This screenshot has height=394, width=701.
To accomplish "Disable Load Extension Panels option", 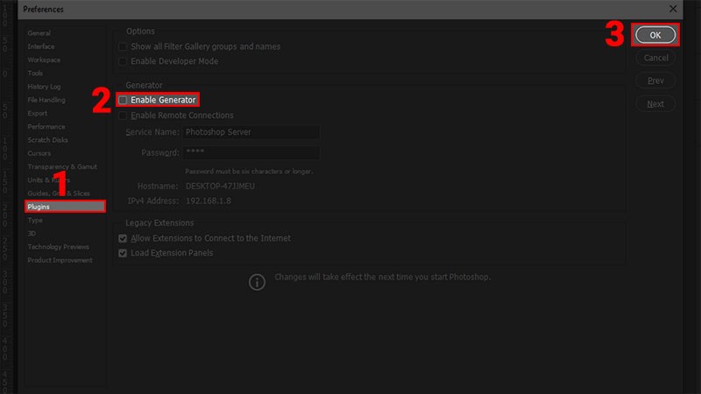I will [x=123, y=253].
